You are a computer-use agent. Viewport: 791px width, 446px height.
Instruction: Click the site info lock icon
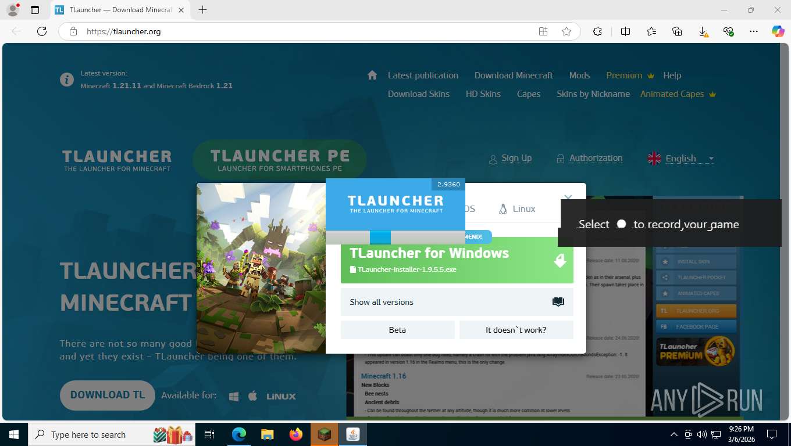click(x=73, y=31)
